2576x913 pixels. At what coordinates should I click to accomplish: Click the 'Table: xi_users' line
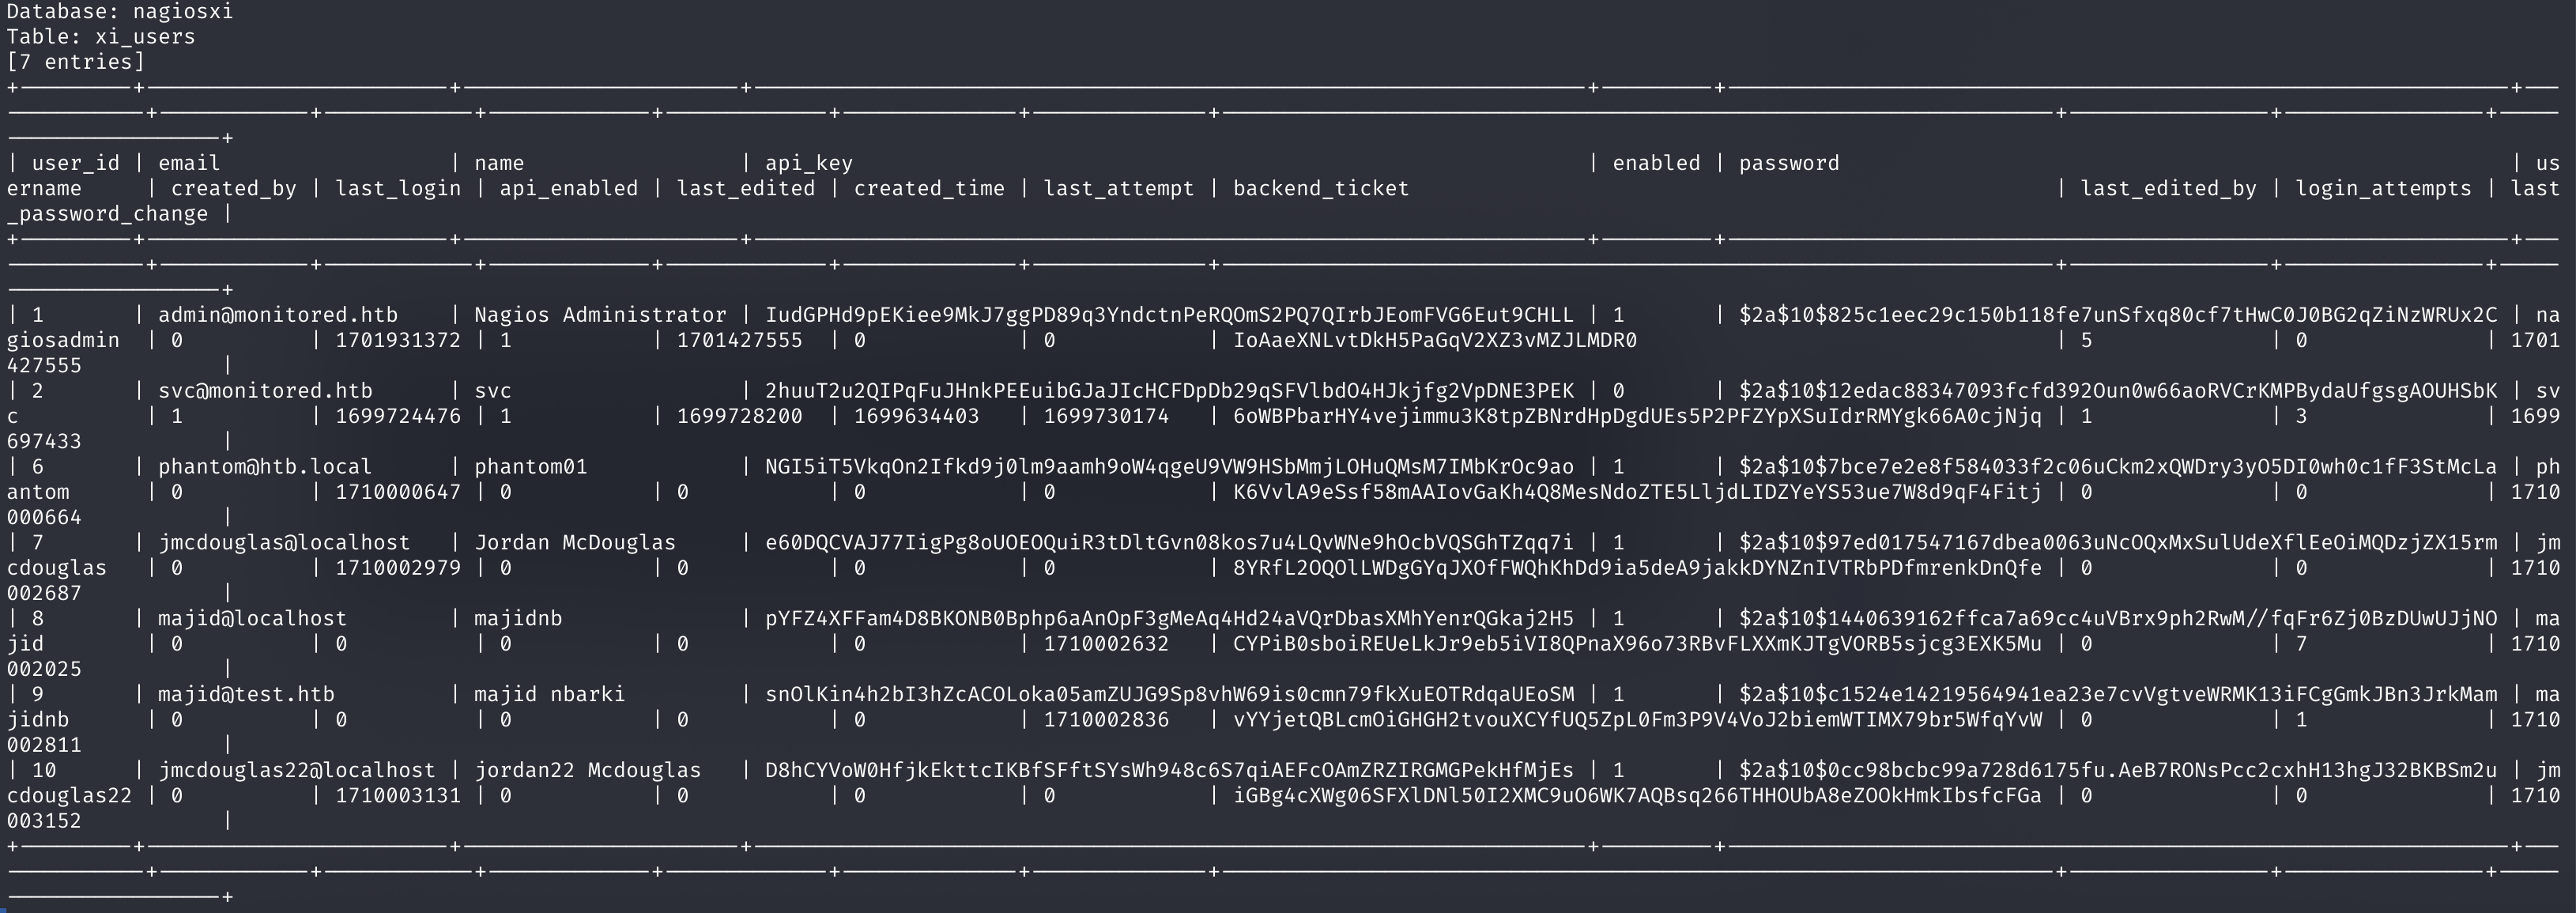tap(101, 37)
